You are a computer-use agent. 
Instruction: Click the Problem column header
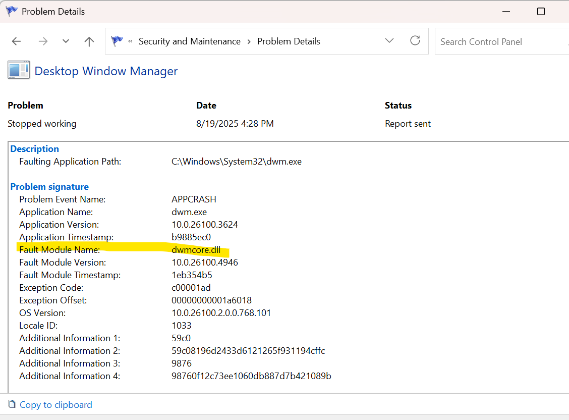25,106
